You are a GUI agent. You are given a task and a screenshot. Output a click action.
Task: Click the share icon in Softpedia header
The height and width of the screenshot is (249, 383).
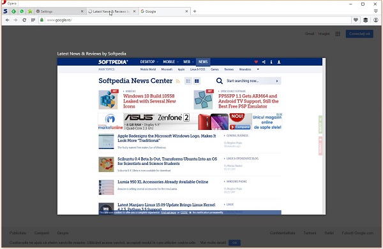tap(264, 62)
